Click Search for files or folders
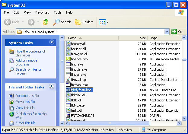Screen dimensions: 188x134 (29, 72)
